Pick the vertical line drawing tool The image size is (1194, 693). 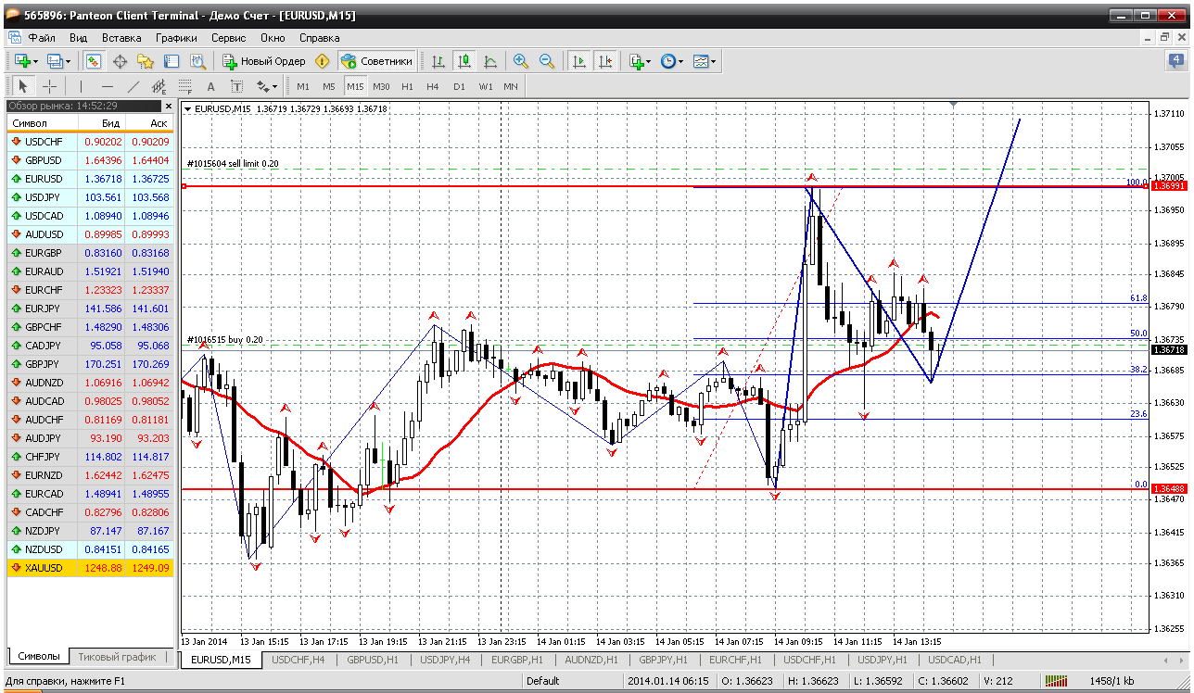[x=81, y=86]
